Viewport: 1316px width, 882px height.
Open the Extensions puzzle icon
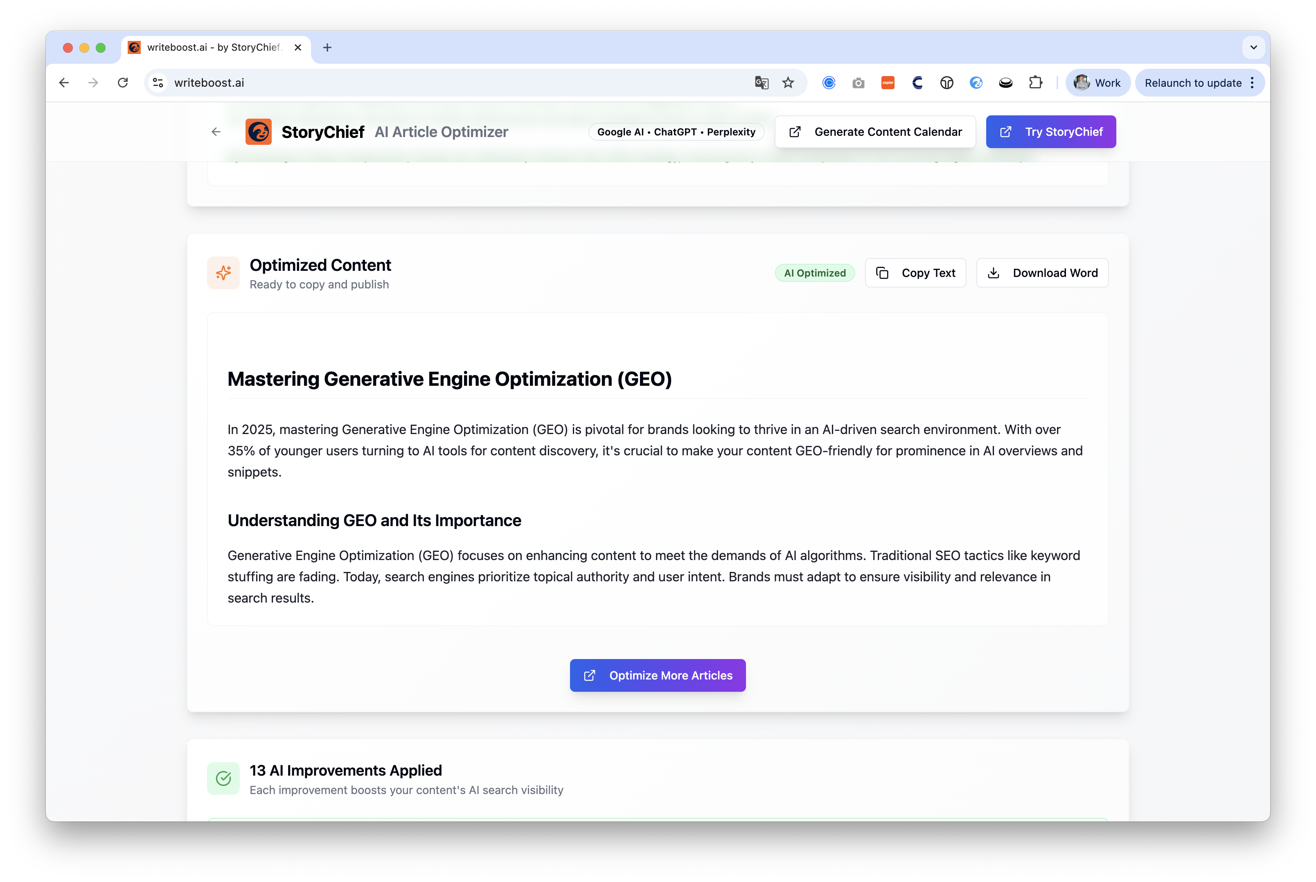coord(1035,83)
